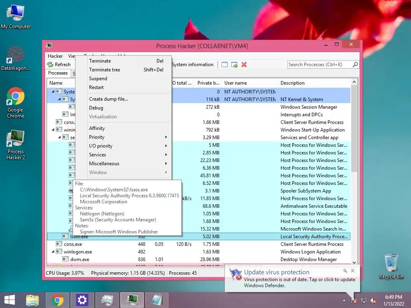Click Spooler SubSystem App description

point(305,191)
